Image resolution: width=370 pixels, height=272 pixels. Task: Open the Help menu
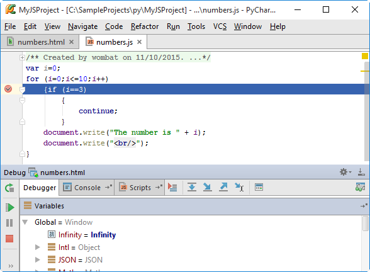[277, 26]
